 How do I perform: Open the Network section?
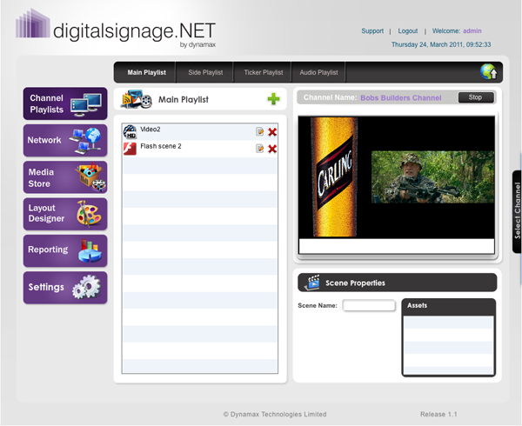pos(65,140)
